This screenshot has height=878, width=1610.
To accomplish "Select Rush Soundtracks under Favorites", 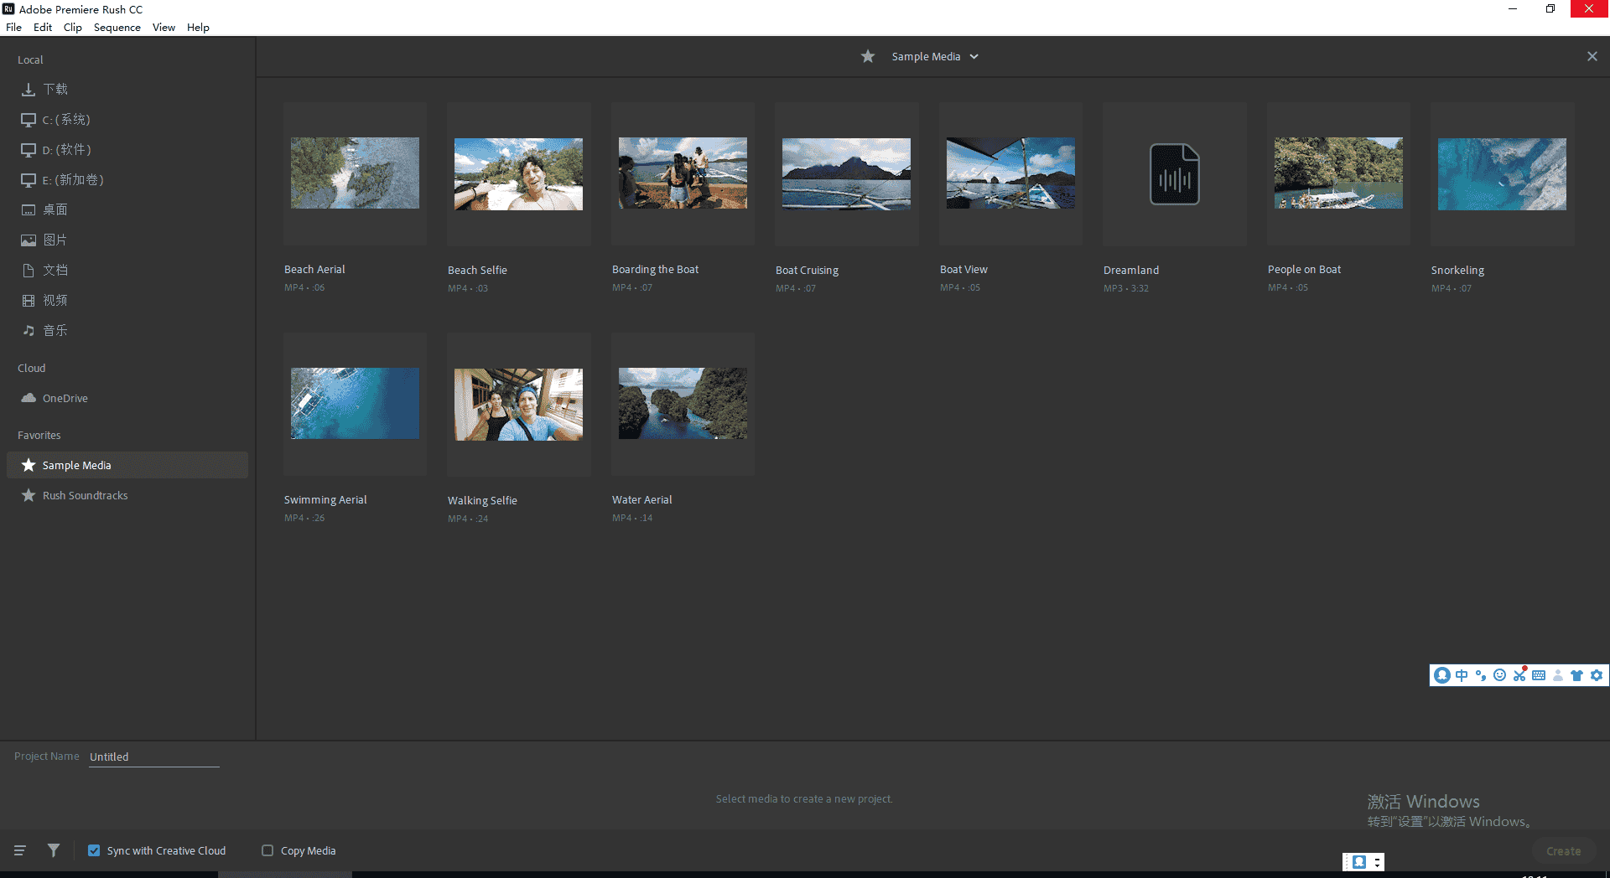I will point(85,495).
